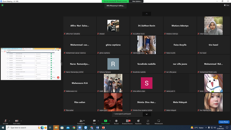Viewport: 231px width, 130px height.
Task: Open Zoom Apps
Action: pos(148,122)
